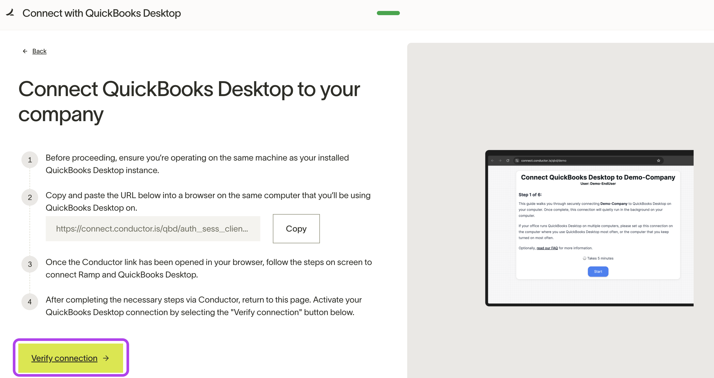714x378 pixels.
Task: Click the Copy button
Action: tap(296, 228)
